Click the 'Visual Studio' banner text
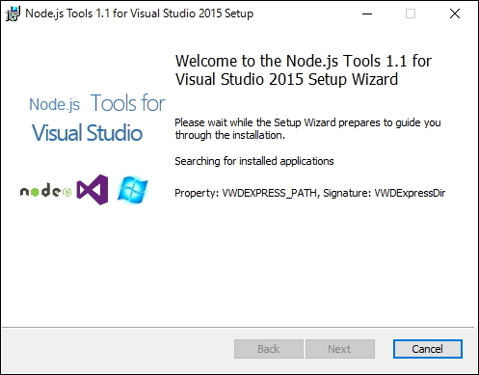The height and width of the screenshot is (375, 479). pyautogui.click(x=87, y=133)
